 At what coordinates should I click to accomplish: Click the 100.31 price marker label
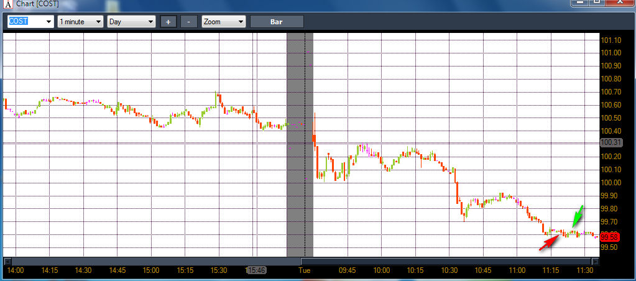[x=611, y=142]
